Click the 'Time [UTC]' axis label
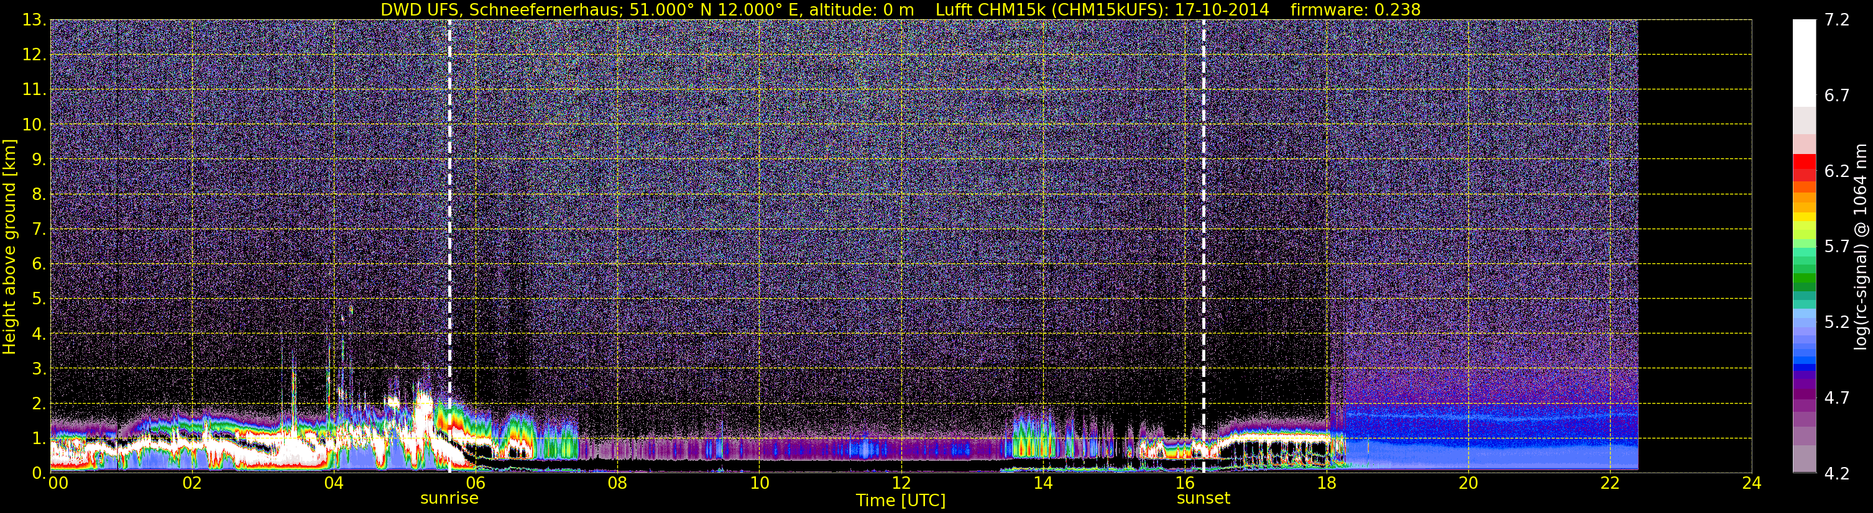 click(901, 500)
